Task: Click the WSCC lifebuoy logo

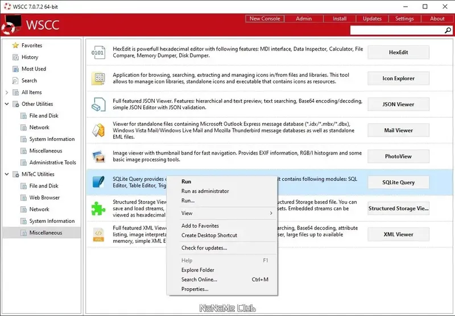Action: point(11,25)
